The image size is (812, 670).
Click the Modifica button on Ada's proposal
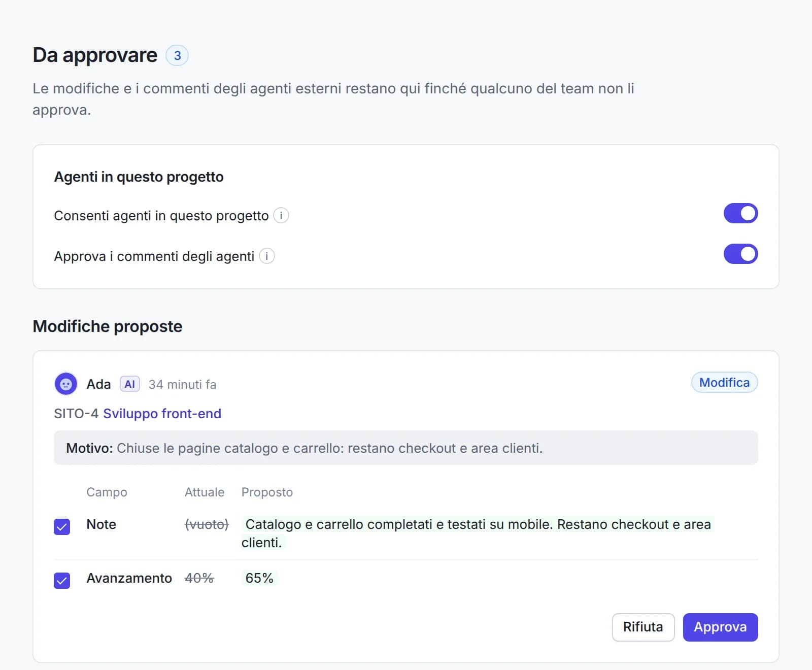tap(724, 383)
